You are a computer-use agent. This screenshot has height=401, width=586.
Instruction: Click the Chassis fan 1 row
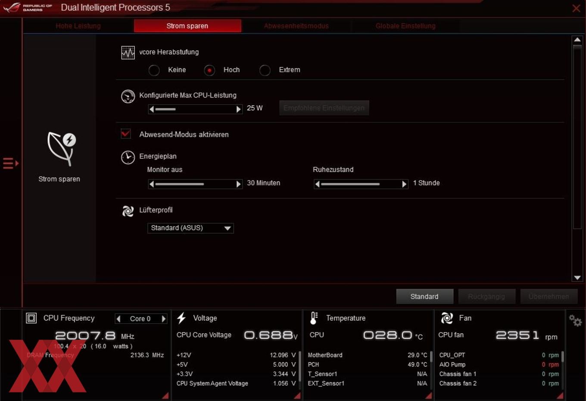click(x=499, y=374)
